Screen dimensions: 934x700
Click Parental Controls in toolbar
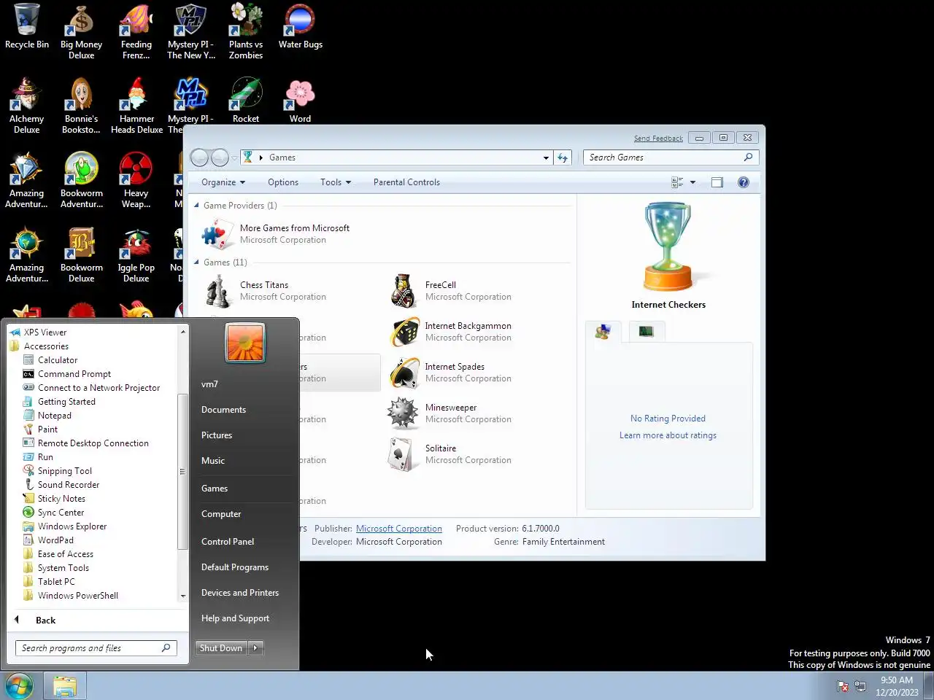pyautogui.click(x=406, y=182)
